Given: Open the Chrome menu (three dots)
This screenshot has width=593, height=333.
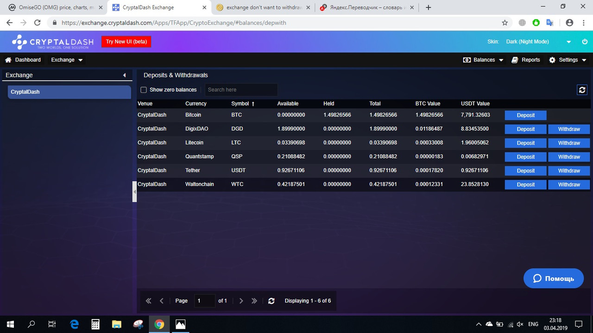Looking at the screenshot, I should click(584, 22).
